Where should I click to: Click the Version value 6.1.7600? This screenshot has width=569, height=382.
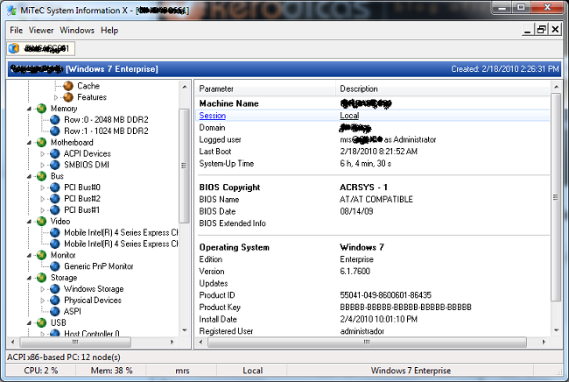355,272
